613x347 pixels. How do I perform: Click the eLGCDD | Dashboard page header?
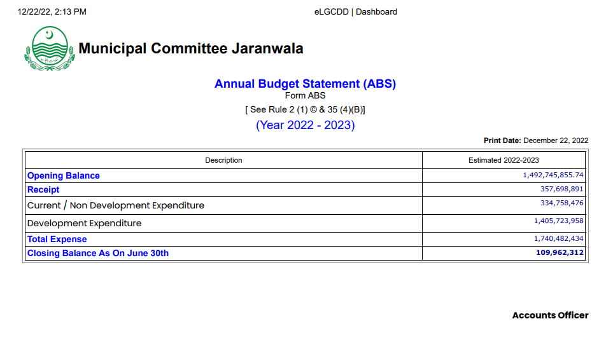click(355, 11)
